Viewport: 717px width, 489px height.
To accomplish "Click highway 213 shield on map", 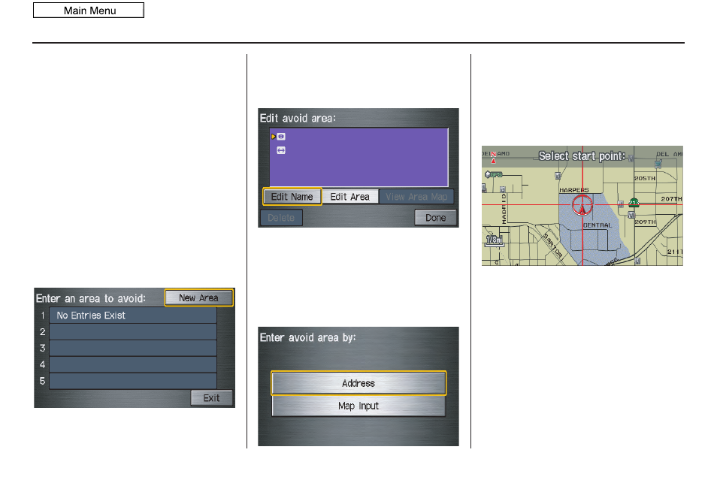I will (x=634, y=203).
